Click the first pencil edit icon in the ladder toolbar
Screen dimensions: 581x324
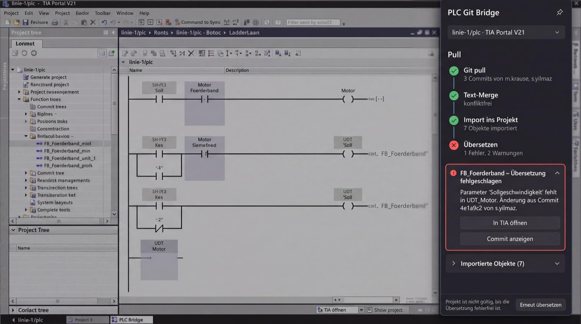click(x=125, y=54)
